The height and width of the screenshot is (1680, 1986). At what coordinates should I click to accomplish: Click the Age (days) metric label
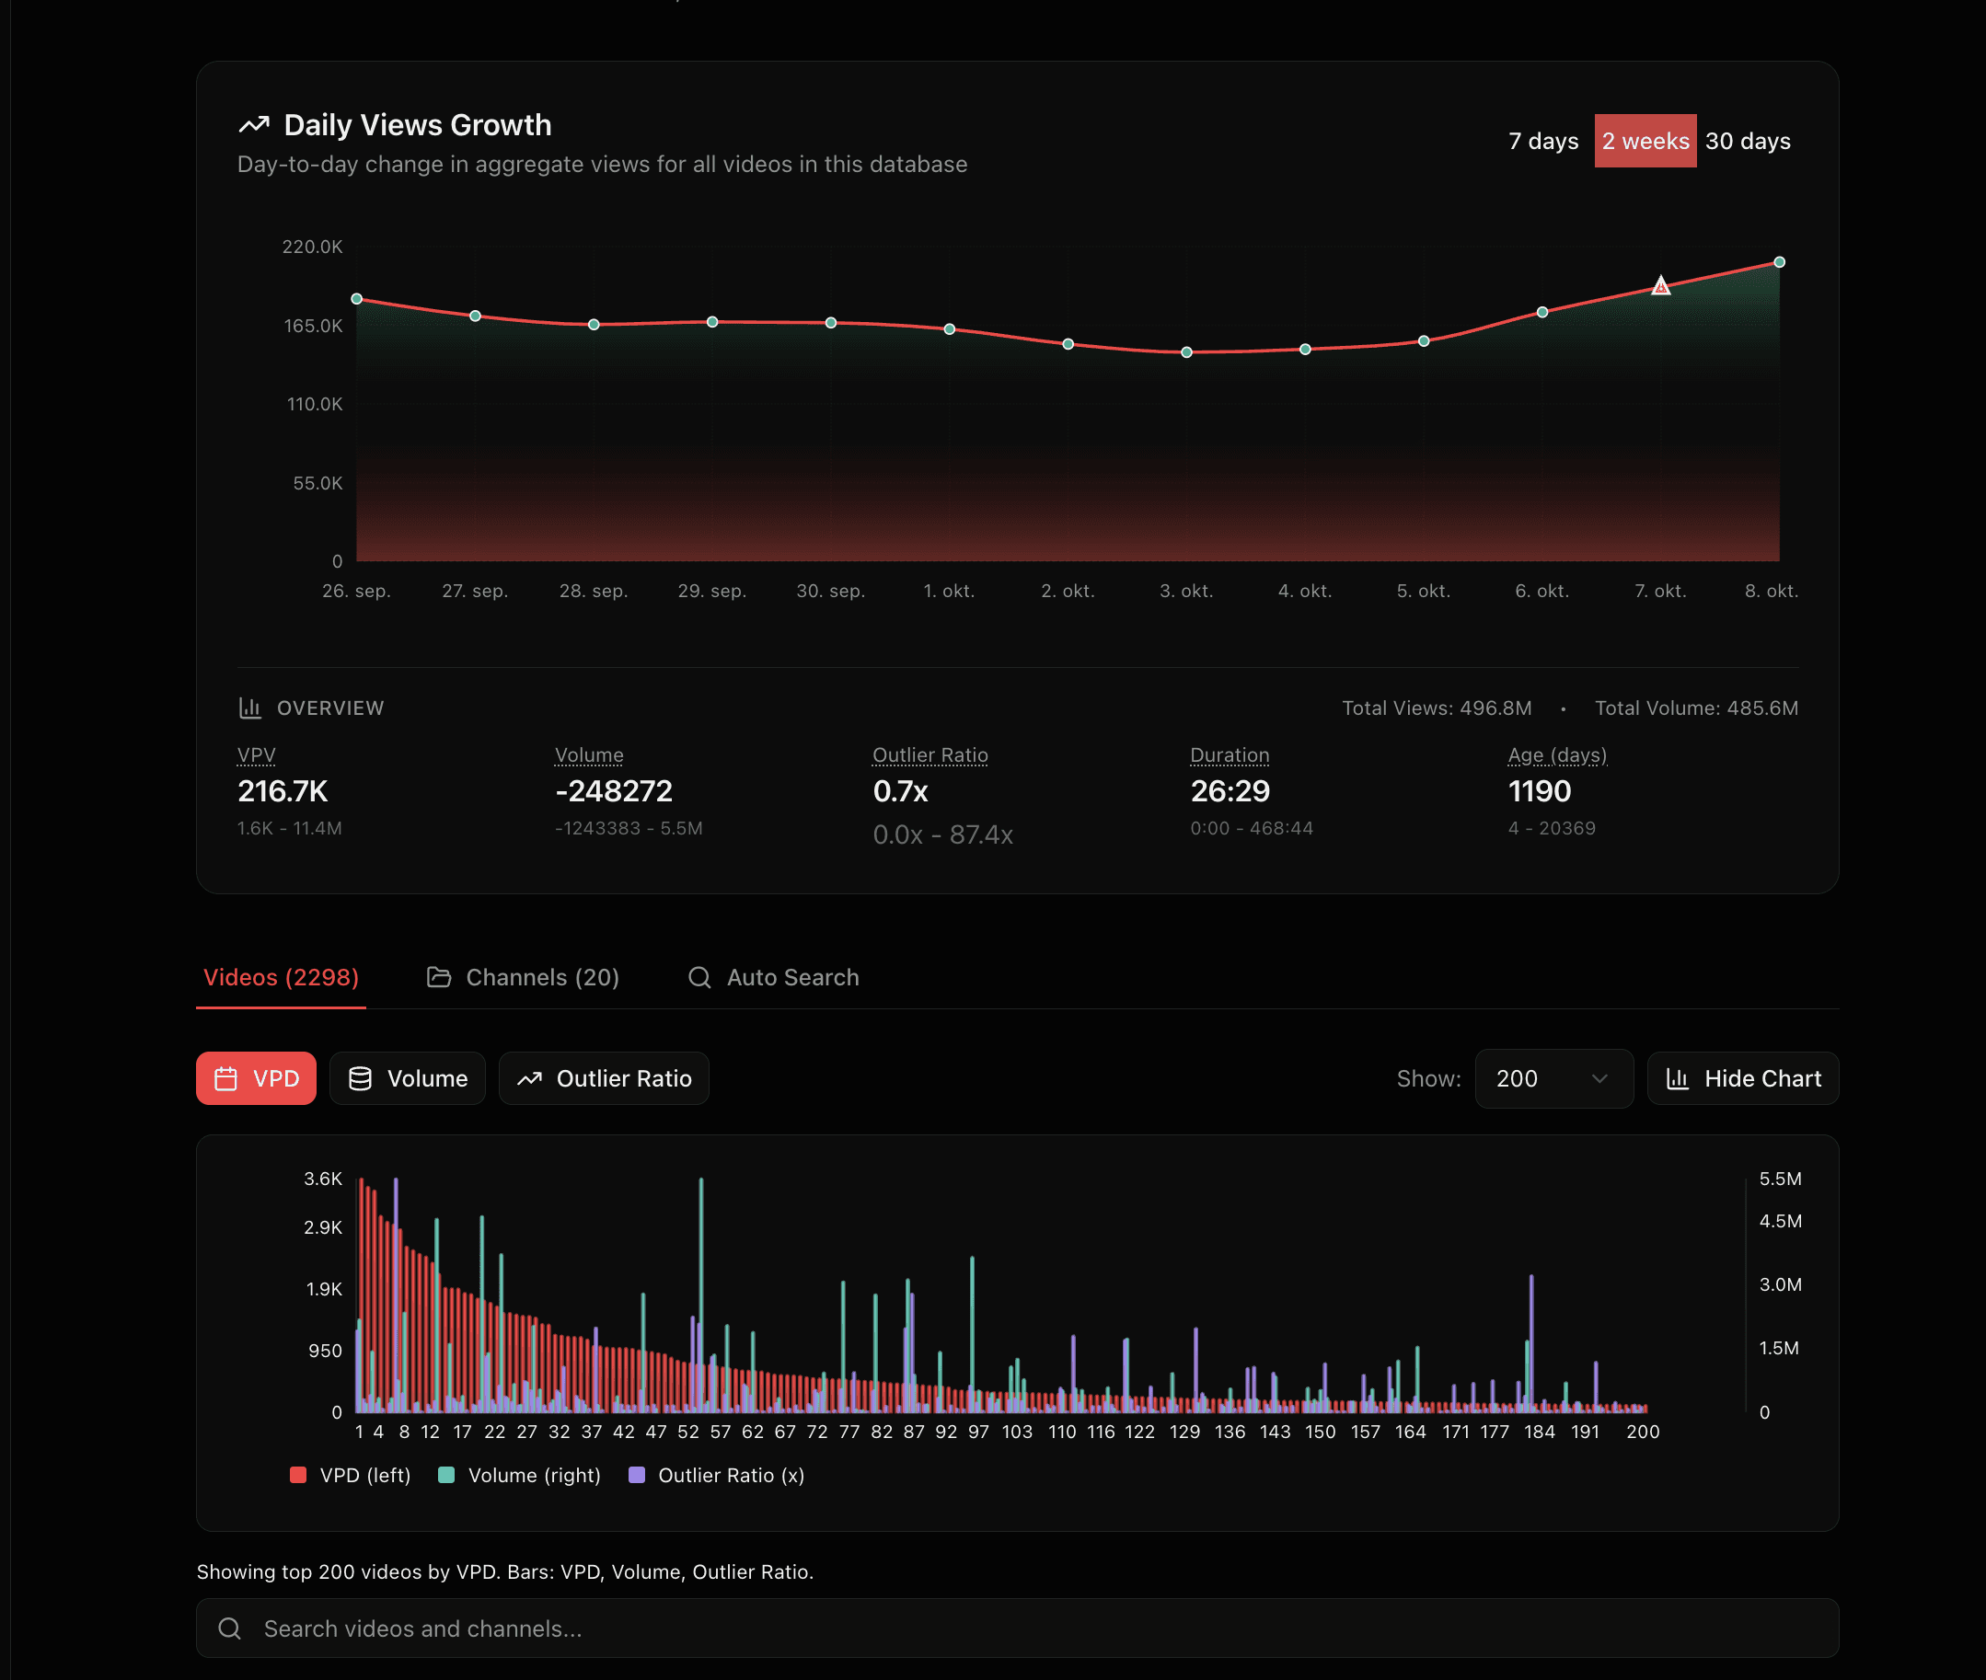point(1557,755)
